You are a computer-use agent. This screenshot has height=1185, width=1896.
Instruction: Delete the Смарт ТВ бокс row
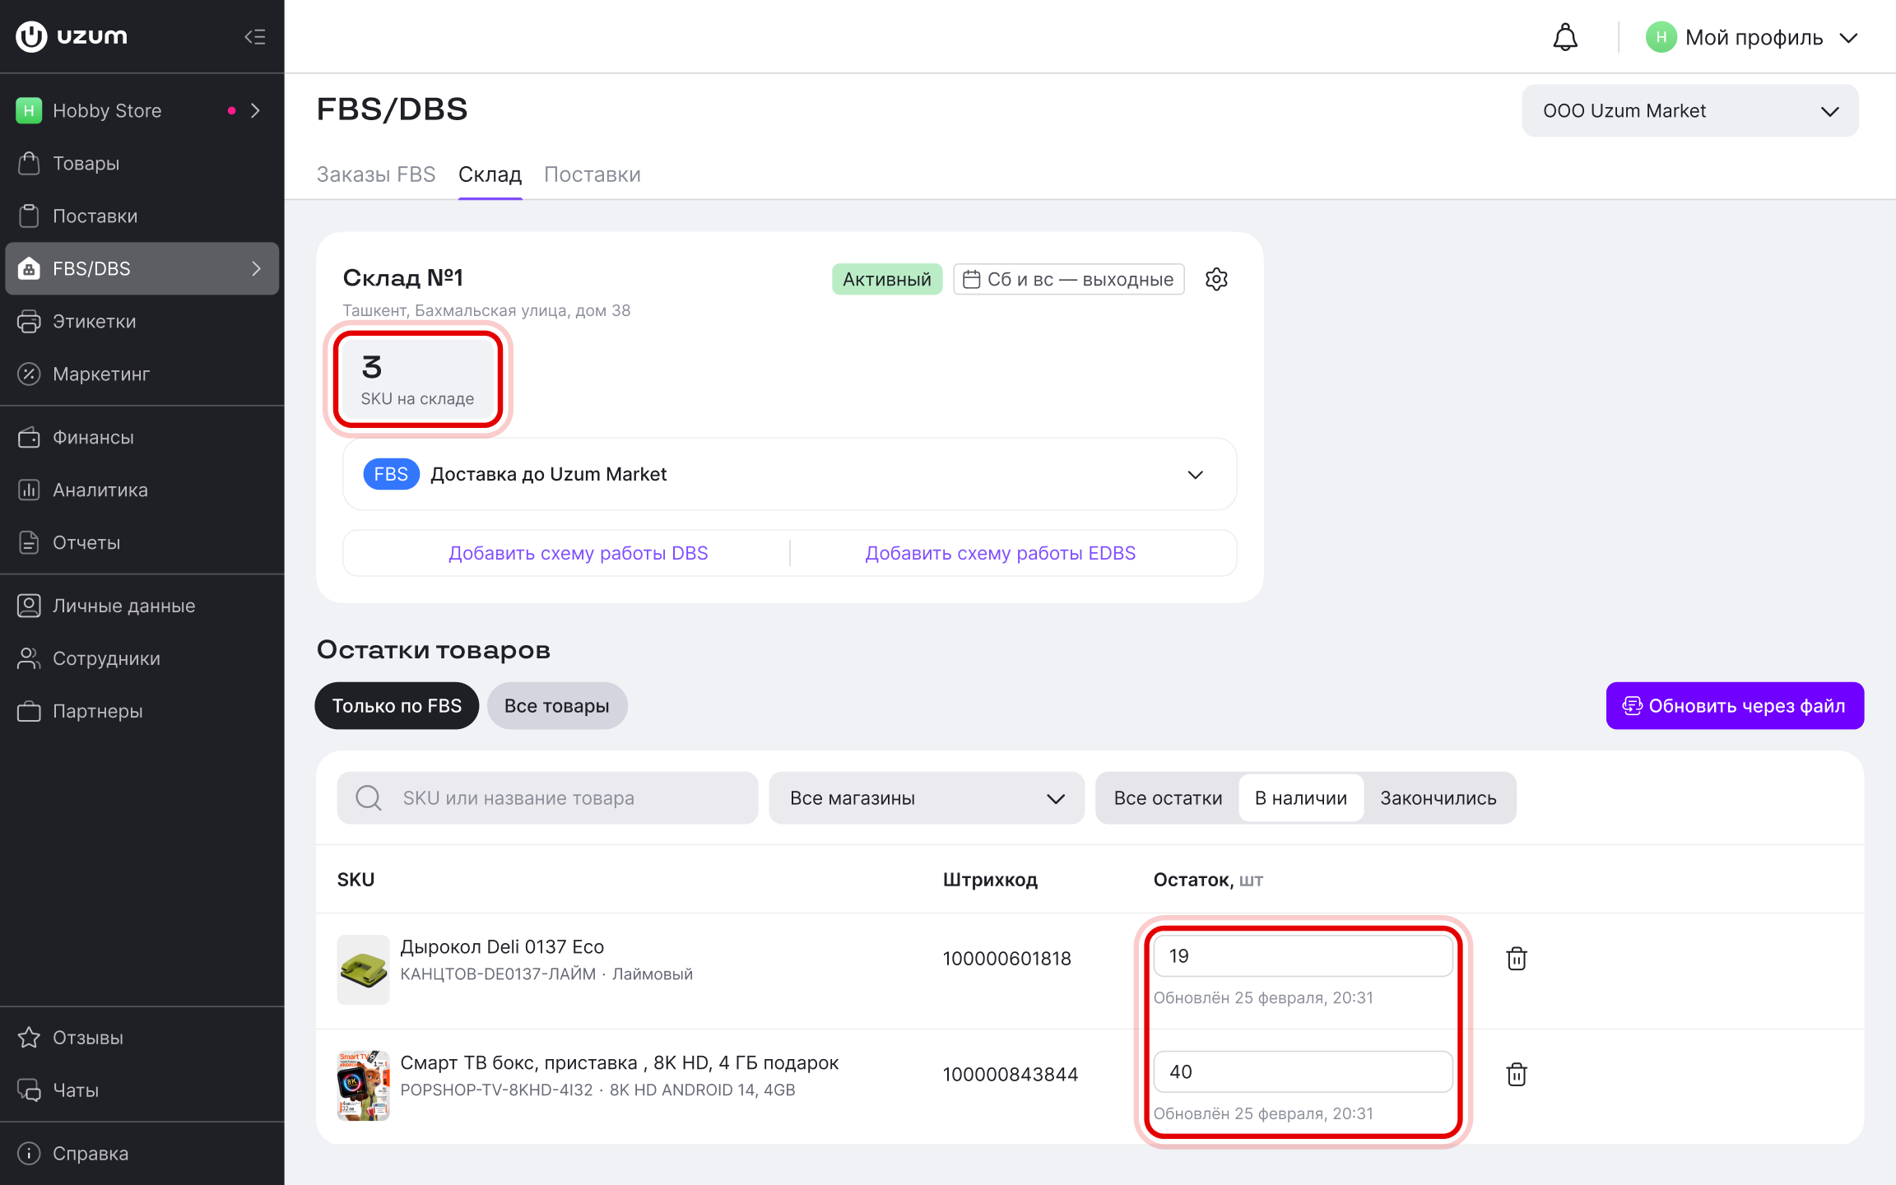coord(1516,1075)
